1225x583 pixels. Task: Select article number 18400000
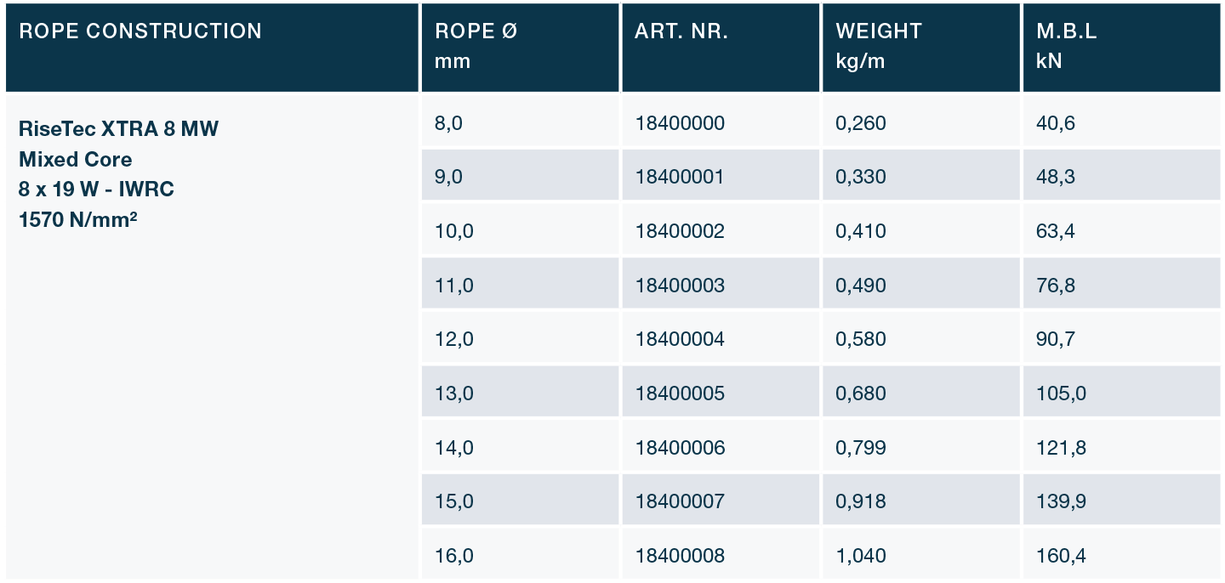680,123
